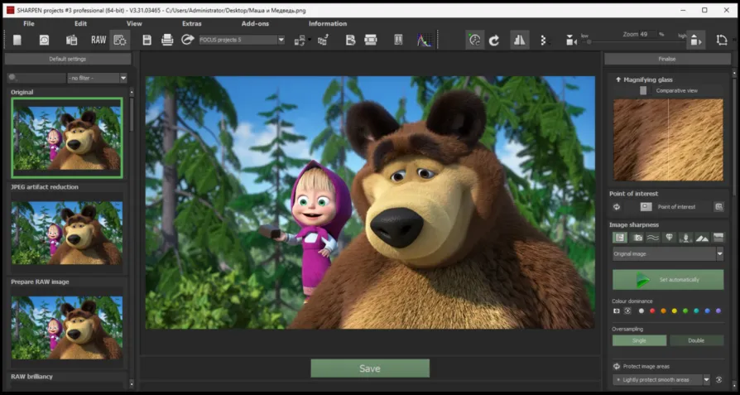The image size is (740, 395).
Task: Toggle the Comparative view checkbox
Action: (x=643, y=90)
